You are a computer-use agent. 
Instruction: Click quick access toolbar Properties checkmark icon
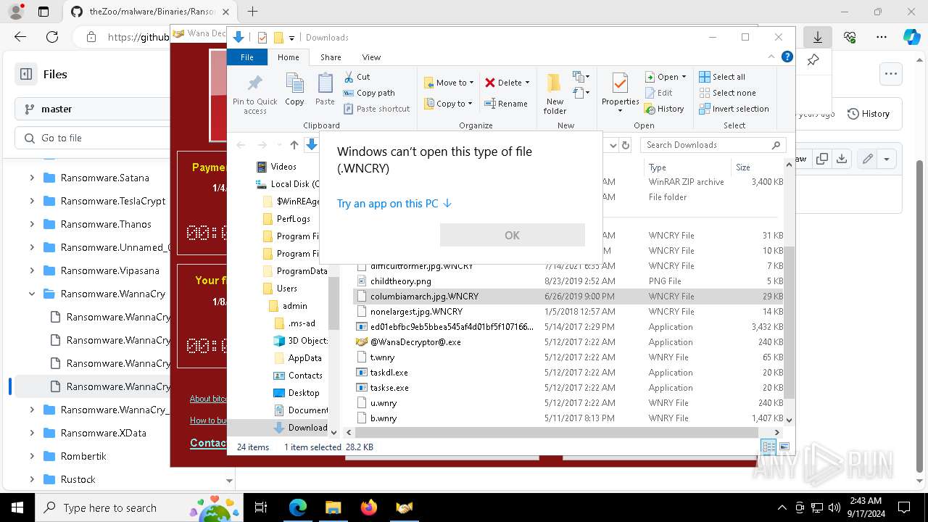[262, 38]
